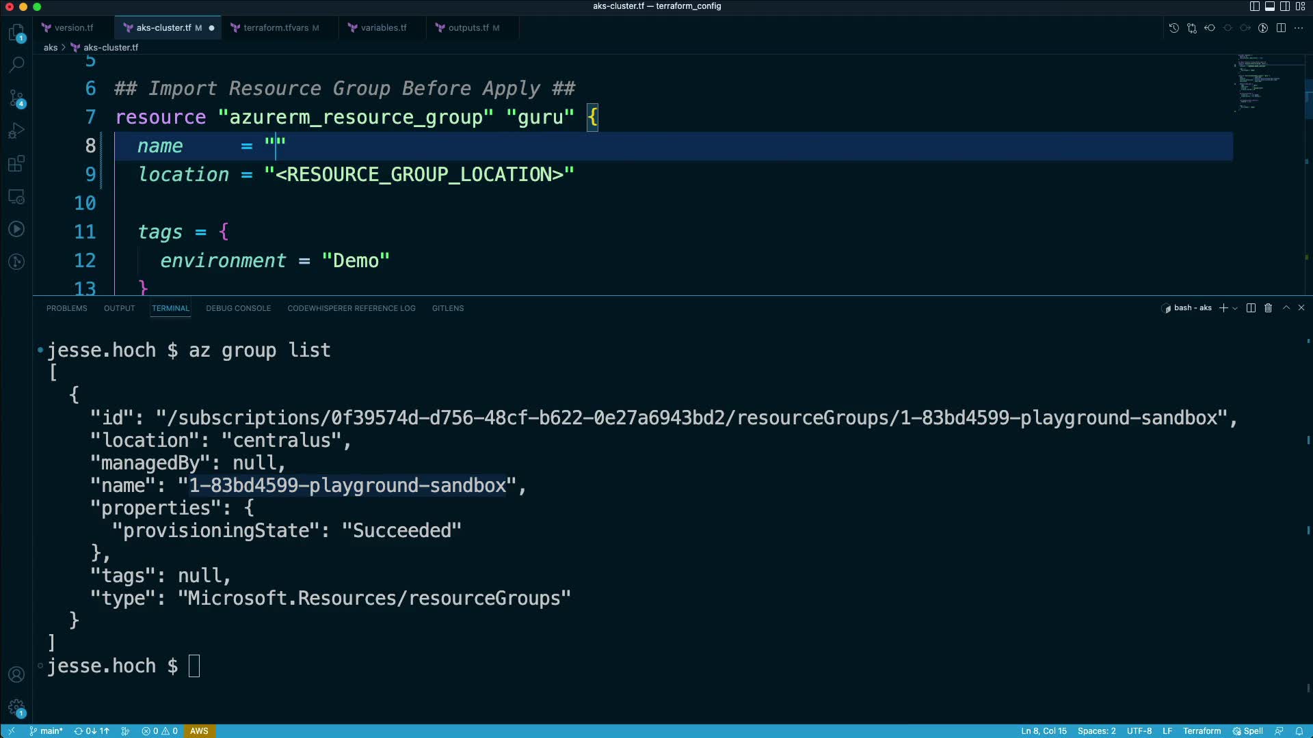Toggle the primary side bar layout button

tap(1254, 6)
